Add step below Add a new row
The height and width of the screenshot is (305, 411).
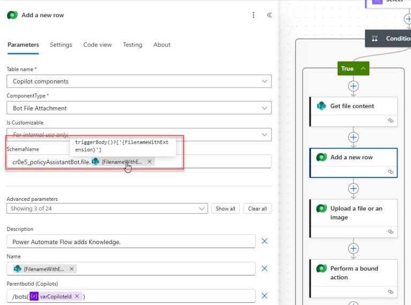[353, 189]
